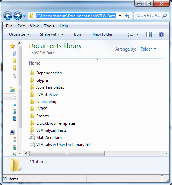Maximize the Explorer window
172x185 pixels.
[x=149, y=3]
